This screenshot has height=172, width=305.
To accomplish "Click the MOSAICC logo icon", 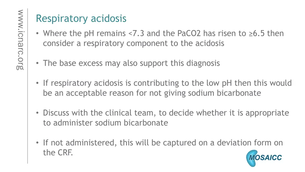I will [x=264, y=158].
